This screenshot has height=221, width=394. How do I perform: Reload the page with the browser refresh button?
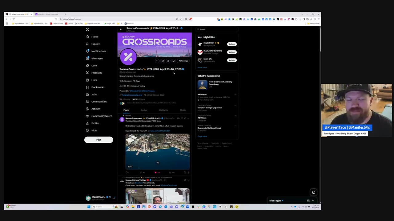coord(14,19)
